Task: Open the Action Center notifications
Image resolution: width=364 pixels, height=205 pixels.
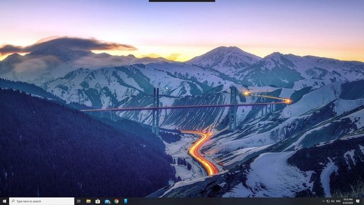Action: pos(358,201)
